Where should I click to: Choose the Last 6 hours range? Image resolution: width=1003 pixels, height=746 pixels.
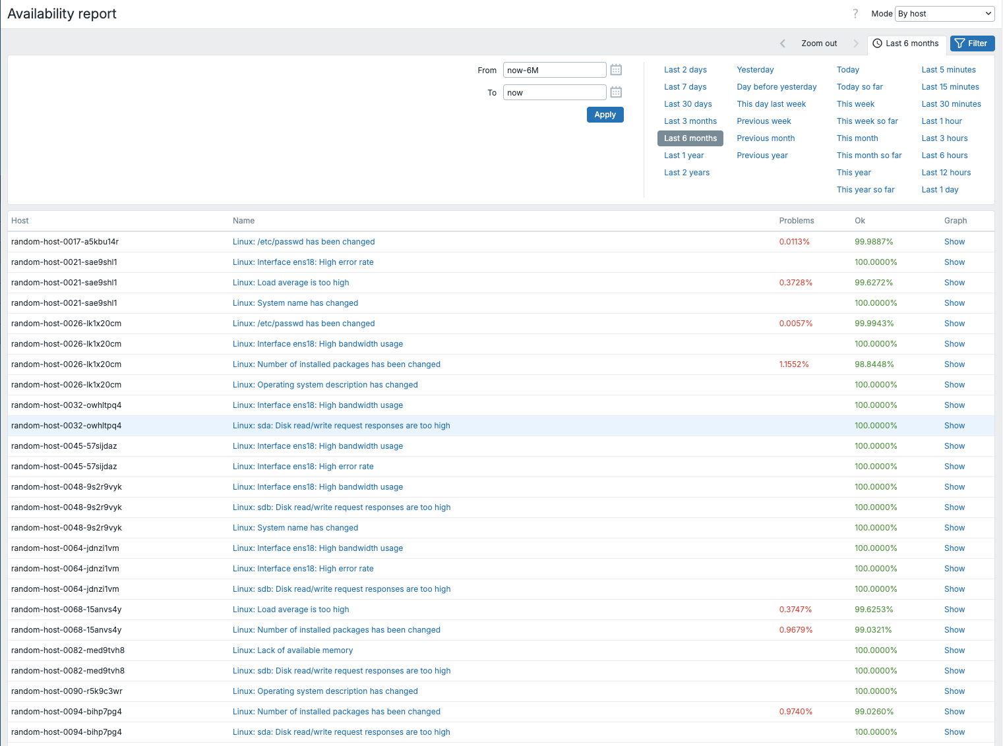click(944, 156)
